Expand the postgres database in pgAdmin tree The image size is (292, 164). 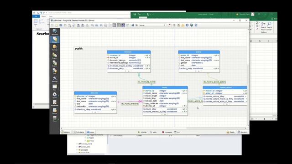(x=77, y=150)
